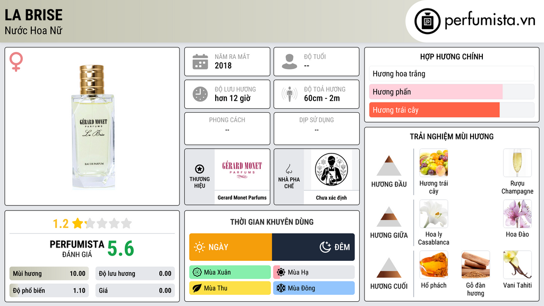Select the Vani Tahiti note image
Viewport: 544px width, 306px height.
click(x=517, y=265)
